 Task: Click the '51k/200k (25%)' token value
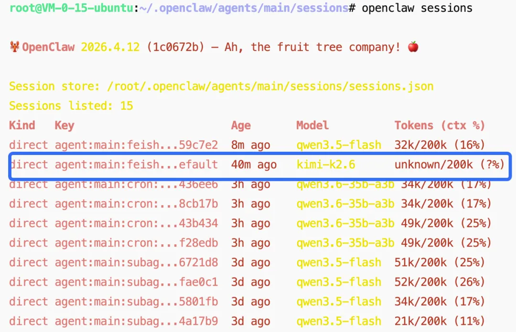point(440,262)
